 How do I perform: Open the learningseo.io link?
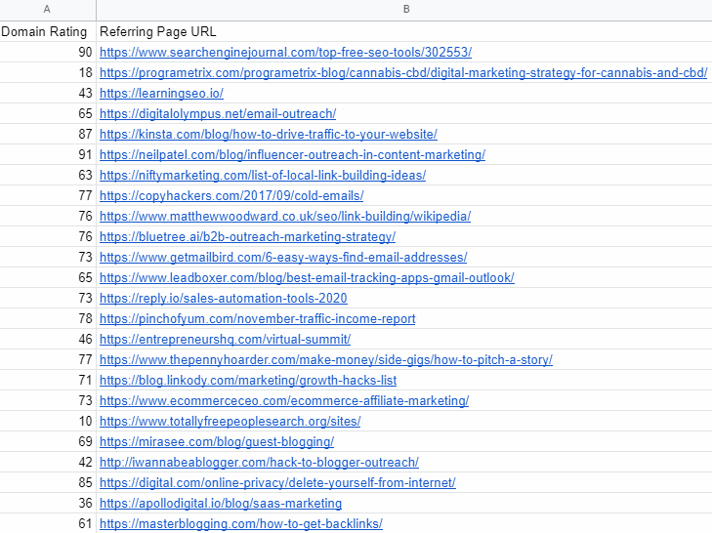point(162,93)
